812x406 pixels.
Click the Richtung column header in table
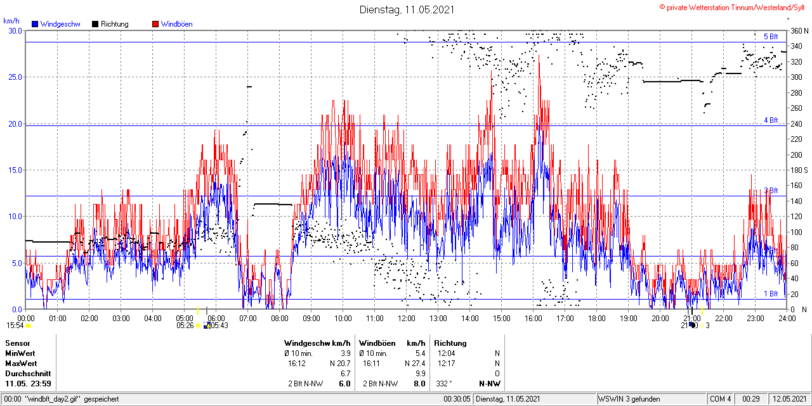point(450,343)
